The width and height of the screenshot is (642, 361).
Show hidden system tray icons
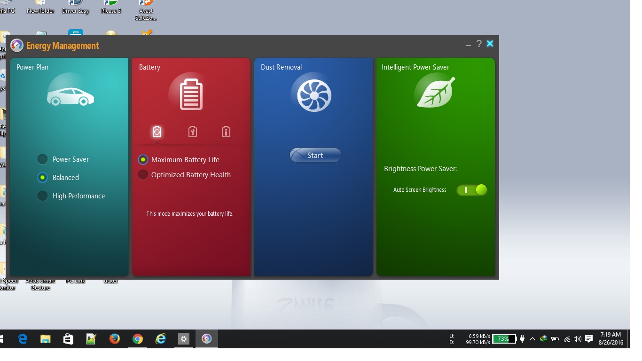(532, 339)
